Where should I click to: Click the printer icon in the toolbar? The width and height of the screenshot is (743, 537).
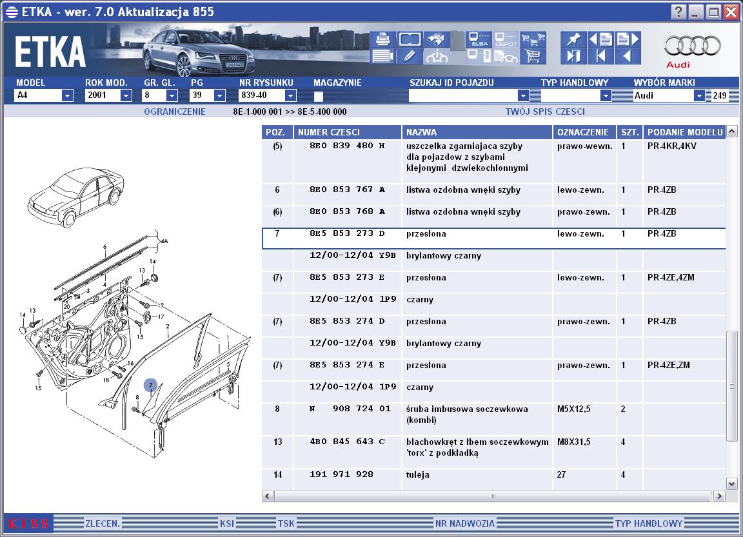(x=382, y=39)
